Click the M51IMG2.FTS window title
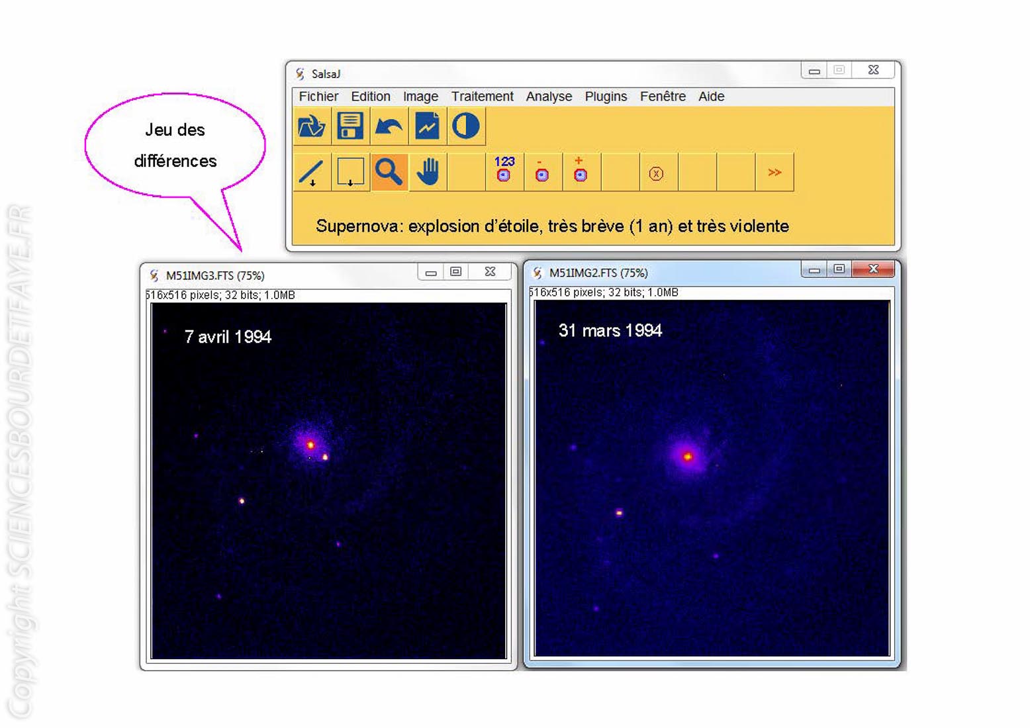 [x=598, y=273]
